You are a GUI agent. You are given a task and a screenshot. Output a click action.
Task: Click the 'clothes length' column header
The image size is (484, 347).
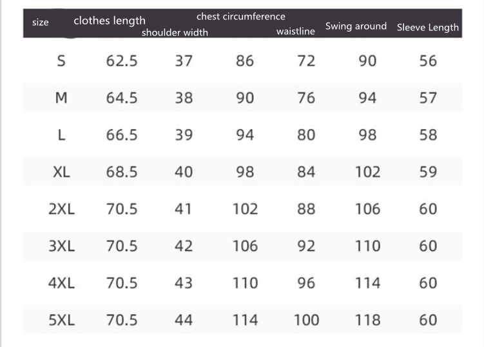110,21
